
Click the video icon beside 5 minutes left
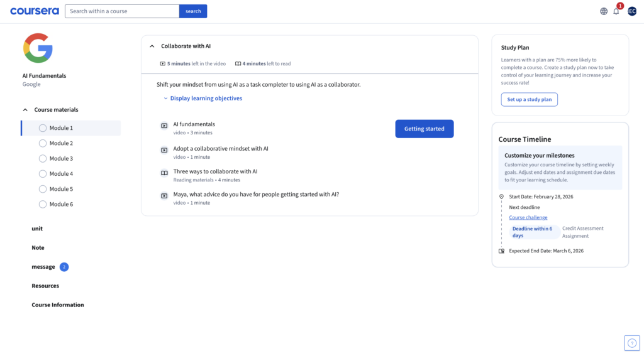coord(163,63)
